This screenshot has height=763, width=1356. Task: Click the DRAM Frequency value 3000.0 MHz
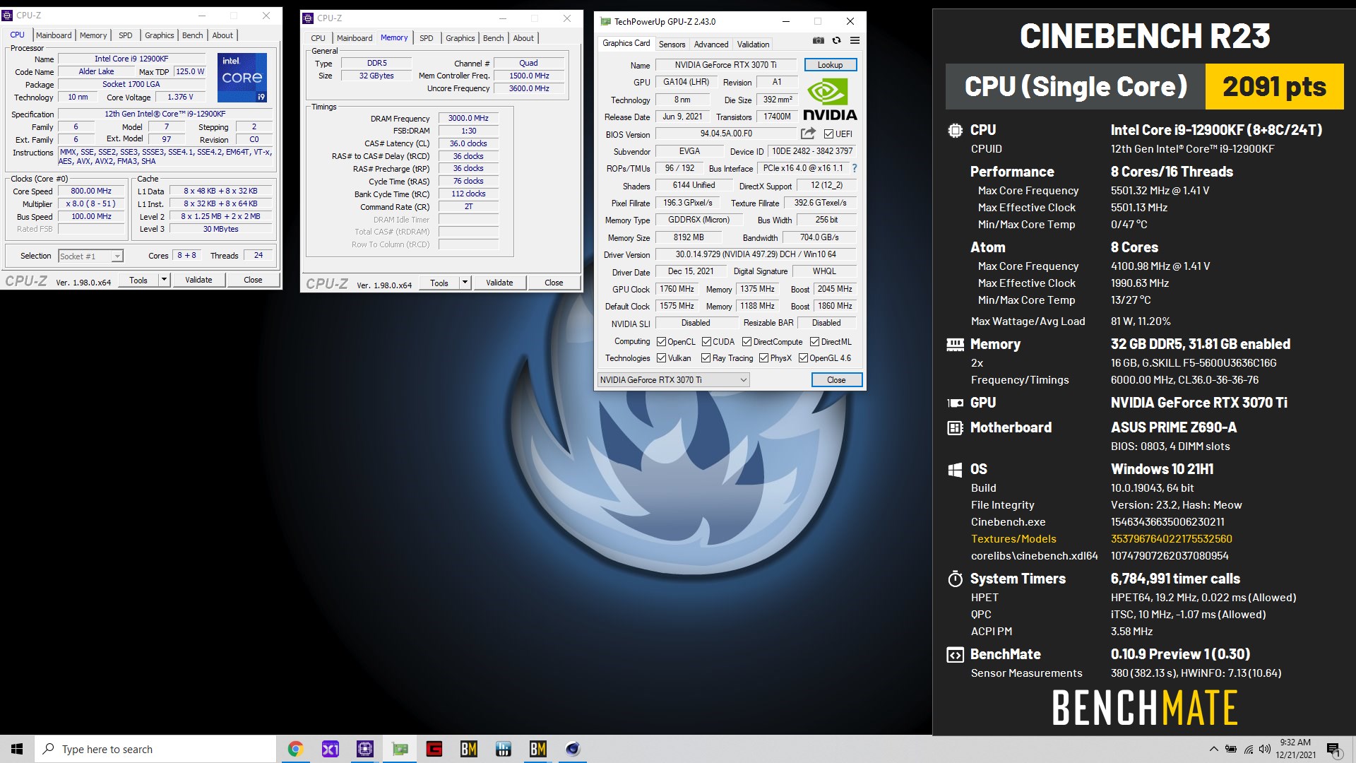point(468,118)
